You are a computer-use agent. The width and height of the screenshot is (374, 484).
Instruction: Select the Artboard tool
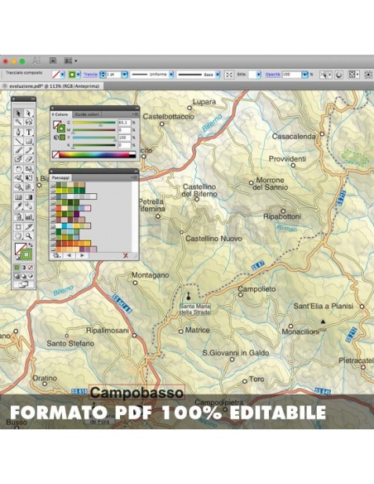tap(18, 227)
